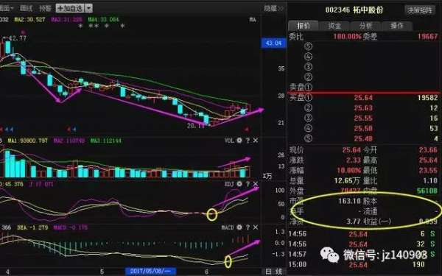Screen dimensions: 442x276
Task: Open the 操作 tab
Action: pos(397,26)
